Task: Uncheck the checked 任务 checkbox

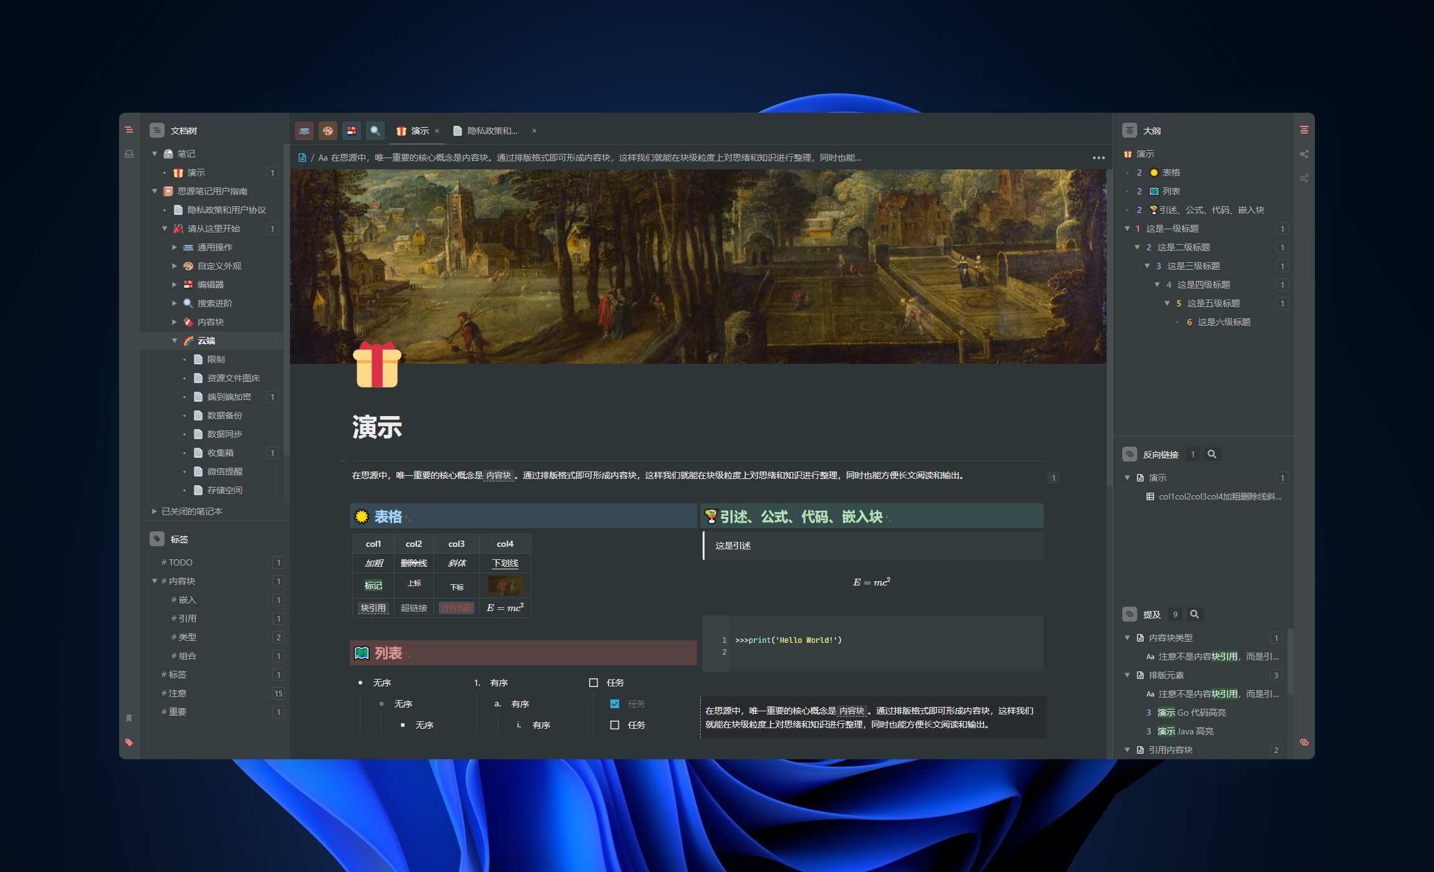Action: click(615, 704)
